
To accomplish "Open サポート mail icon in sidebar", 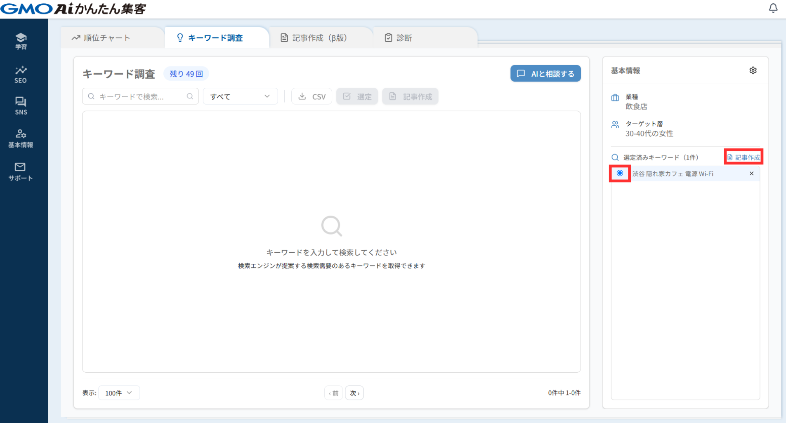I will click(x=21, y=172).
